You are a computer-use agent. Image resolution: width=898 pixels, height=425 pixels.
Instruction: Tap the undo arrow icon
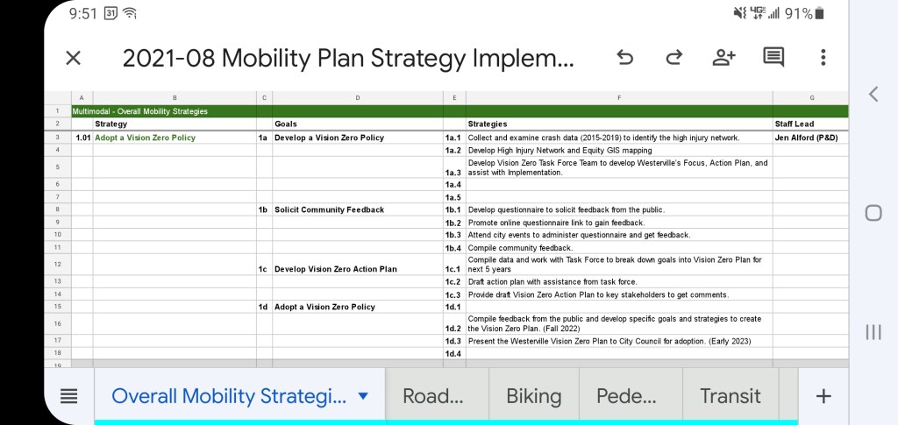pyautogui.click(x=625, y=58)
